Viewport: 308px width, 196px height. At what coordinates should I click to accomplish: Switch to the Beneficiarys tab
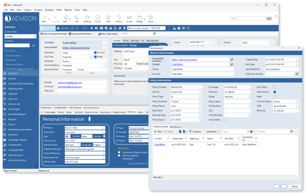click(x=176, y=127)
